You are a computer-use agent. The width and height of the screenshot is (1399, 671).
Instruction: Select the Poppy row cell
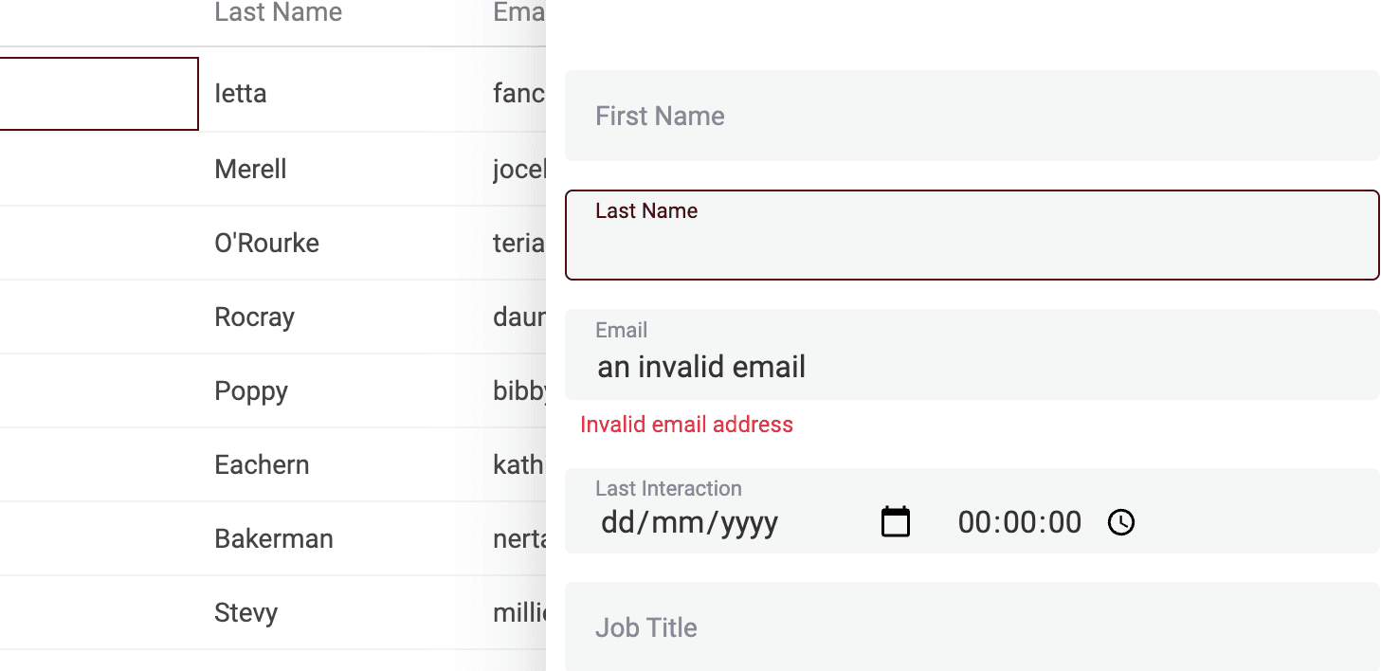pos(251,390)
